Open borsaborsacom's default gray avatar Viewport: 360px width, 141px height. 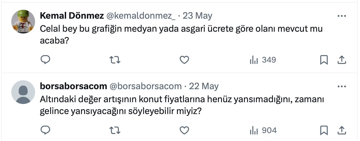23,92
